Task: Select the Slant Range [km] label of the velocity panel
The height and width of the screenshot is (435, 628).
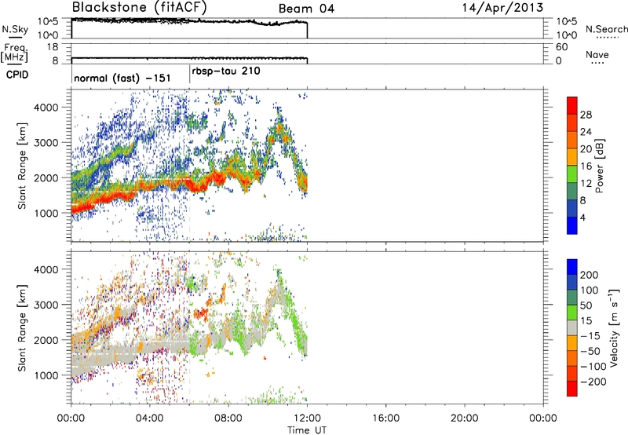Action: (22, 327)
